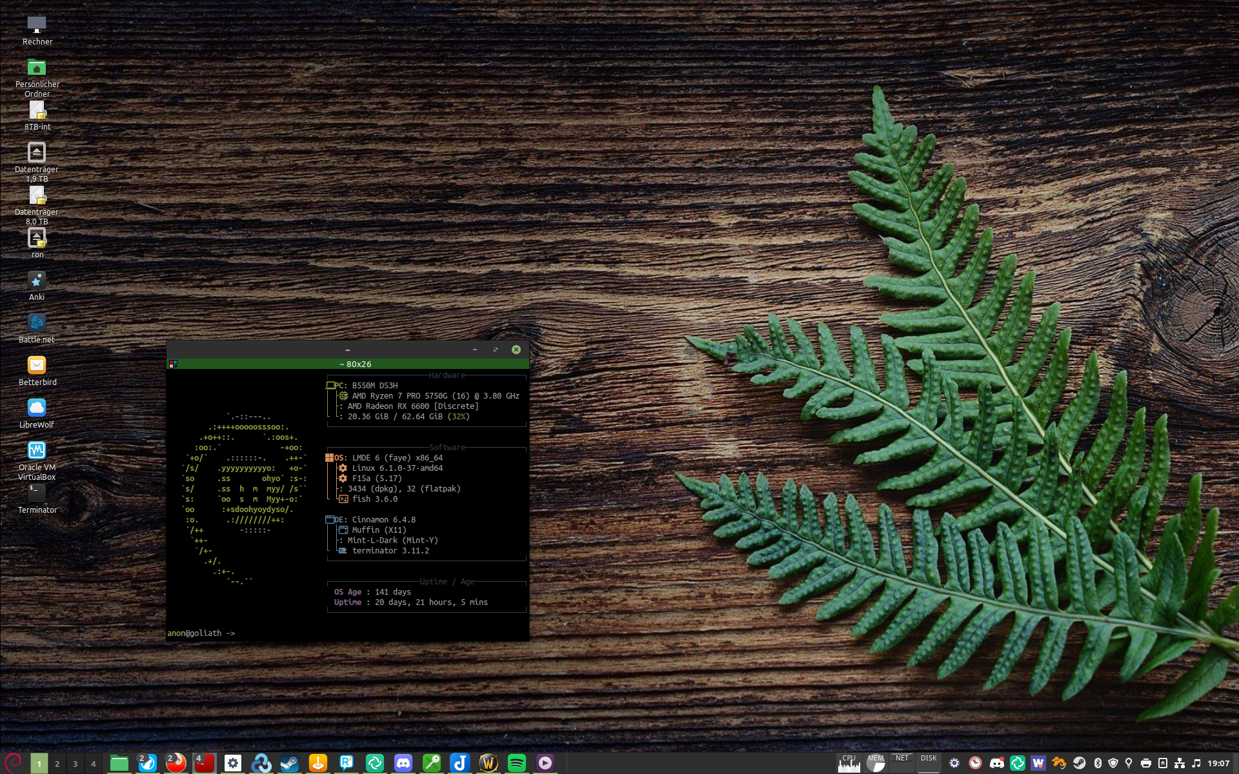Open the blue browser icon with badge 2
This screenshot has height=774, width=1239.
coord(148,764)
